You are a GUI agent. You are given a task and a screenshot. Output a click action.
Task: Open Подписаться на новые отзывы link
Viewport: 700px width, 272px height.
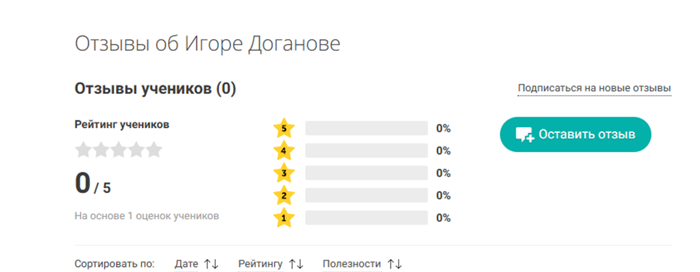click(x=594, y=88)
